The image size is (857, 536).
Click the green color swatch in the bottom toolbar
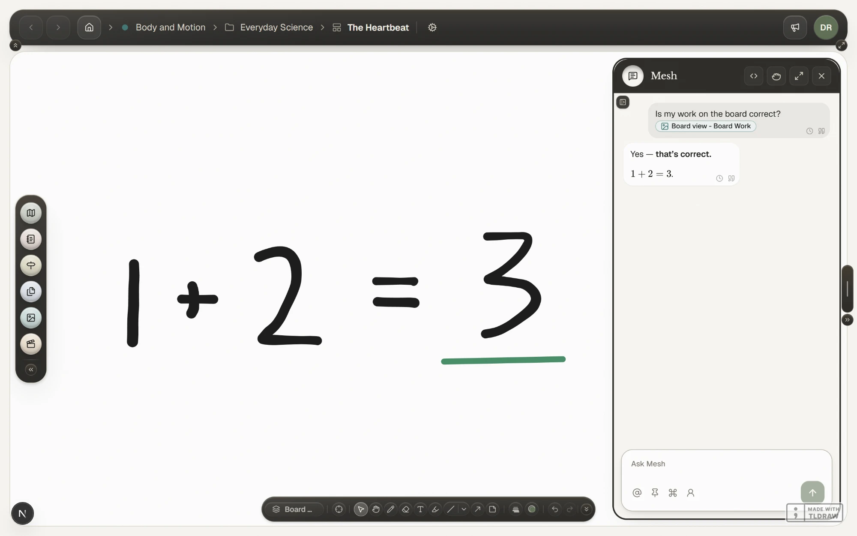pyautogui.click(x=532, y=509)
